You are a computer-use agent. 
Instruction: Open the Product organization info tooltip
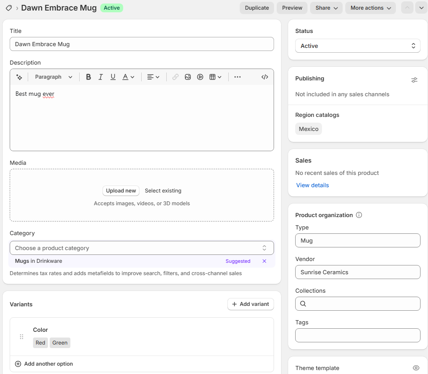tap(358, 215)
